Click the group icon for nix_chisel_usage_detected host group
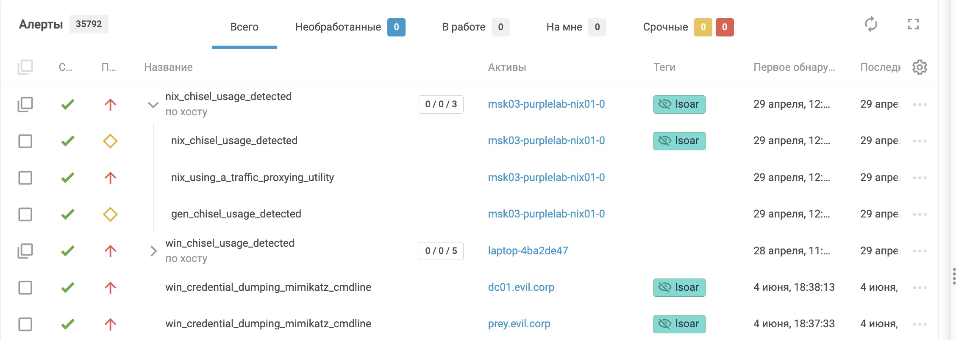956x340 pixels. (x=25, y=104)
